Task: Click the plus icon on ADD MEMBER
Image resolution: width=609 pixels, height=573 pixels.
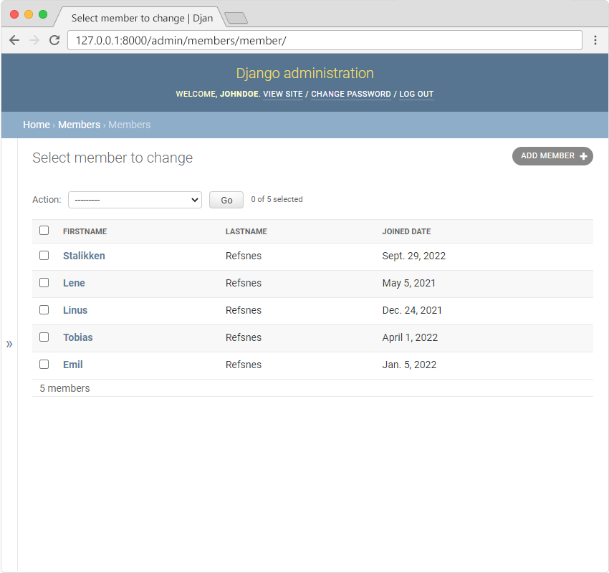Action: point(585,155)
